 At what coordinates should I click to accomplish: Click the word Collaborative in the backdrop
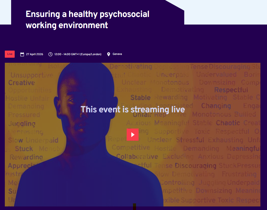pyautogui.click(x=137, y=156)
